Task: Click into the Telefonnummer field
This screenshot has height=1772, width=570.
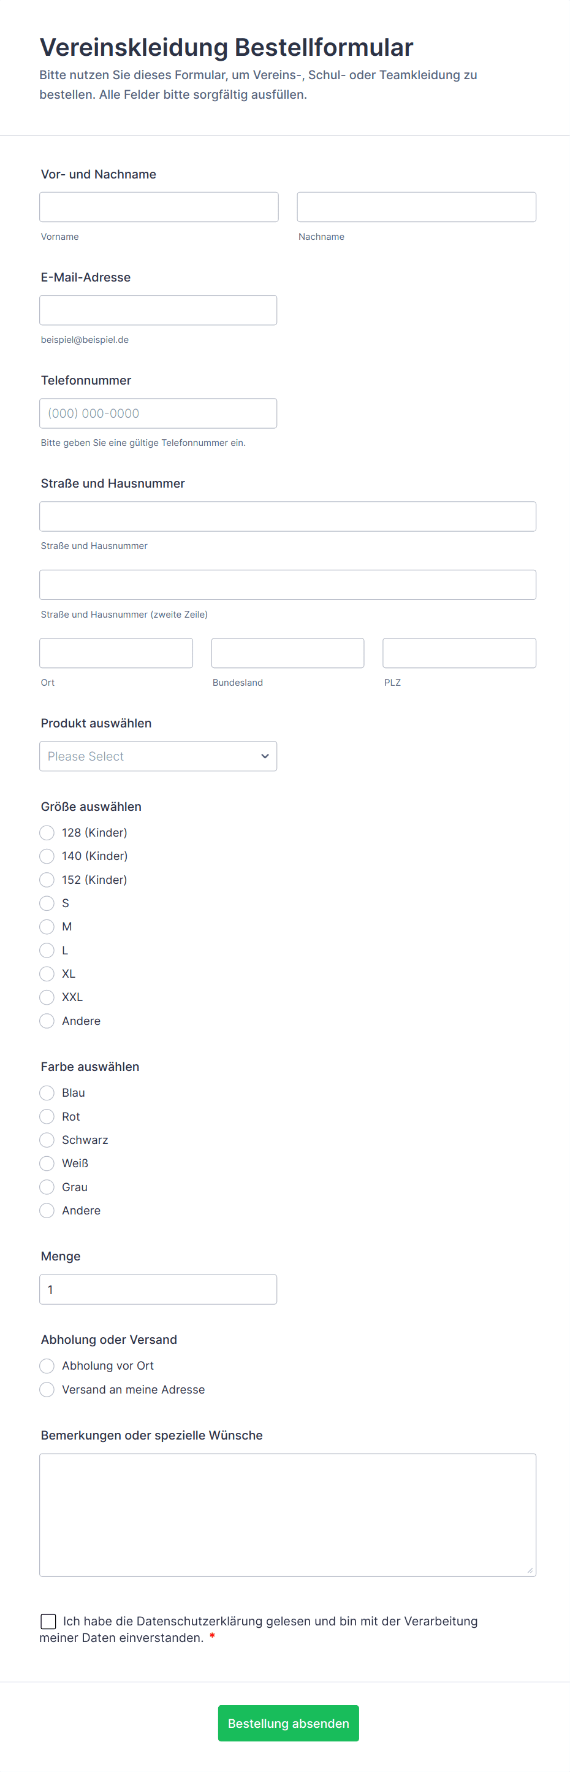Action: click(x=158, y=413)
